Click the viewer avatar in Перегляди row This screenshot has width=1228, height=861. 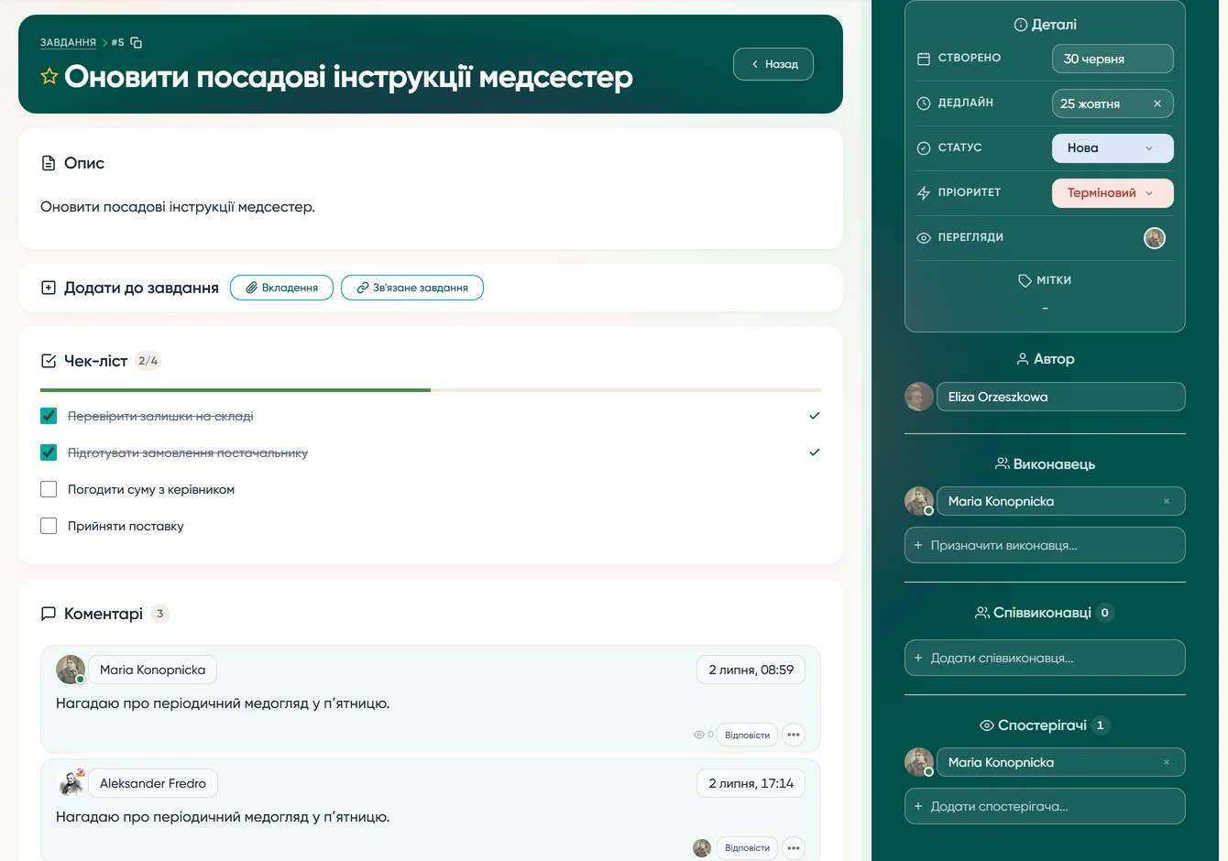click(x=1155, y=238)
